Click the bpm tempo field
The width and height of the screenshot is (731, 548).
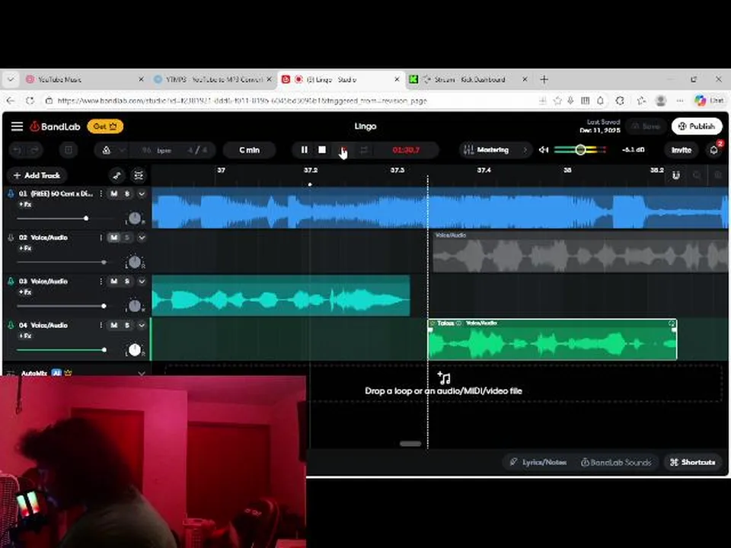(x=157, y=150)
